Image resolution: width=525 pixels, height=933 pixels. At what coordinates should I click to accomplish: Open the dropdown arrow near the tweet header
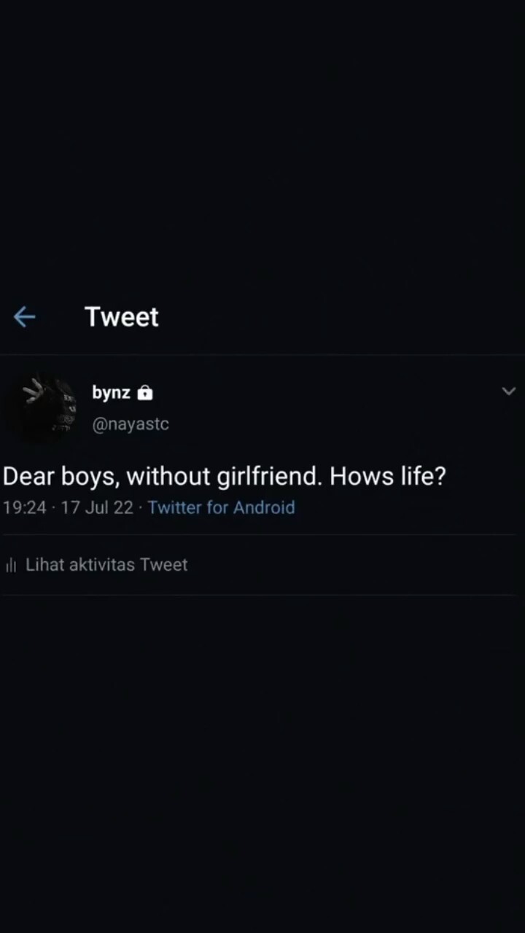pos(509,391)
